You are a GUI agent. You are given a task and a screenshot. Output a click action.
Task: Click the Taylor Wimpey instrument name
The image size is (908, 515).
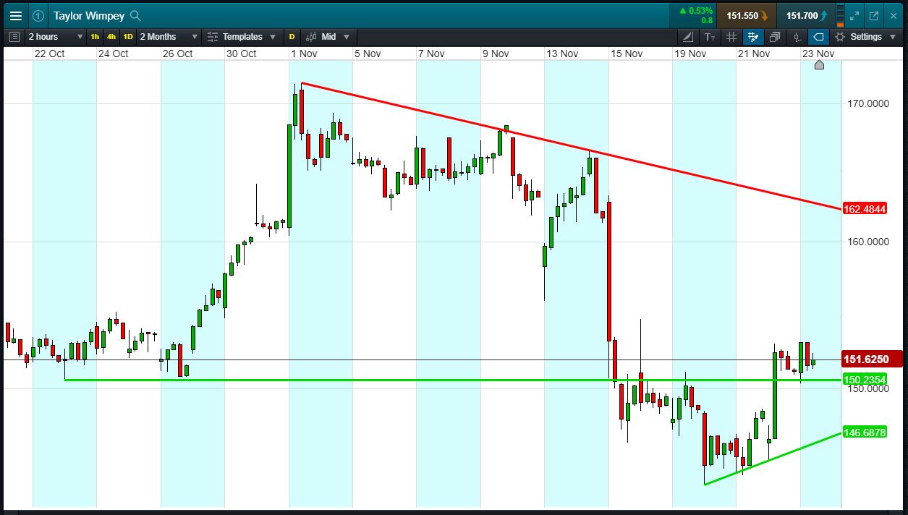[89, 15]
